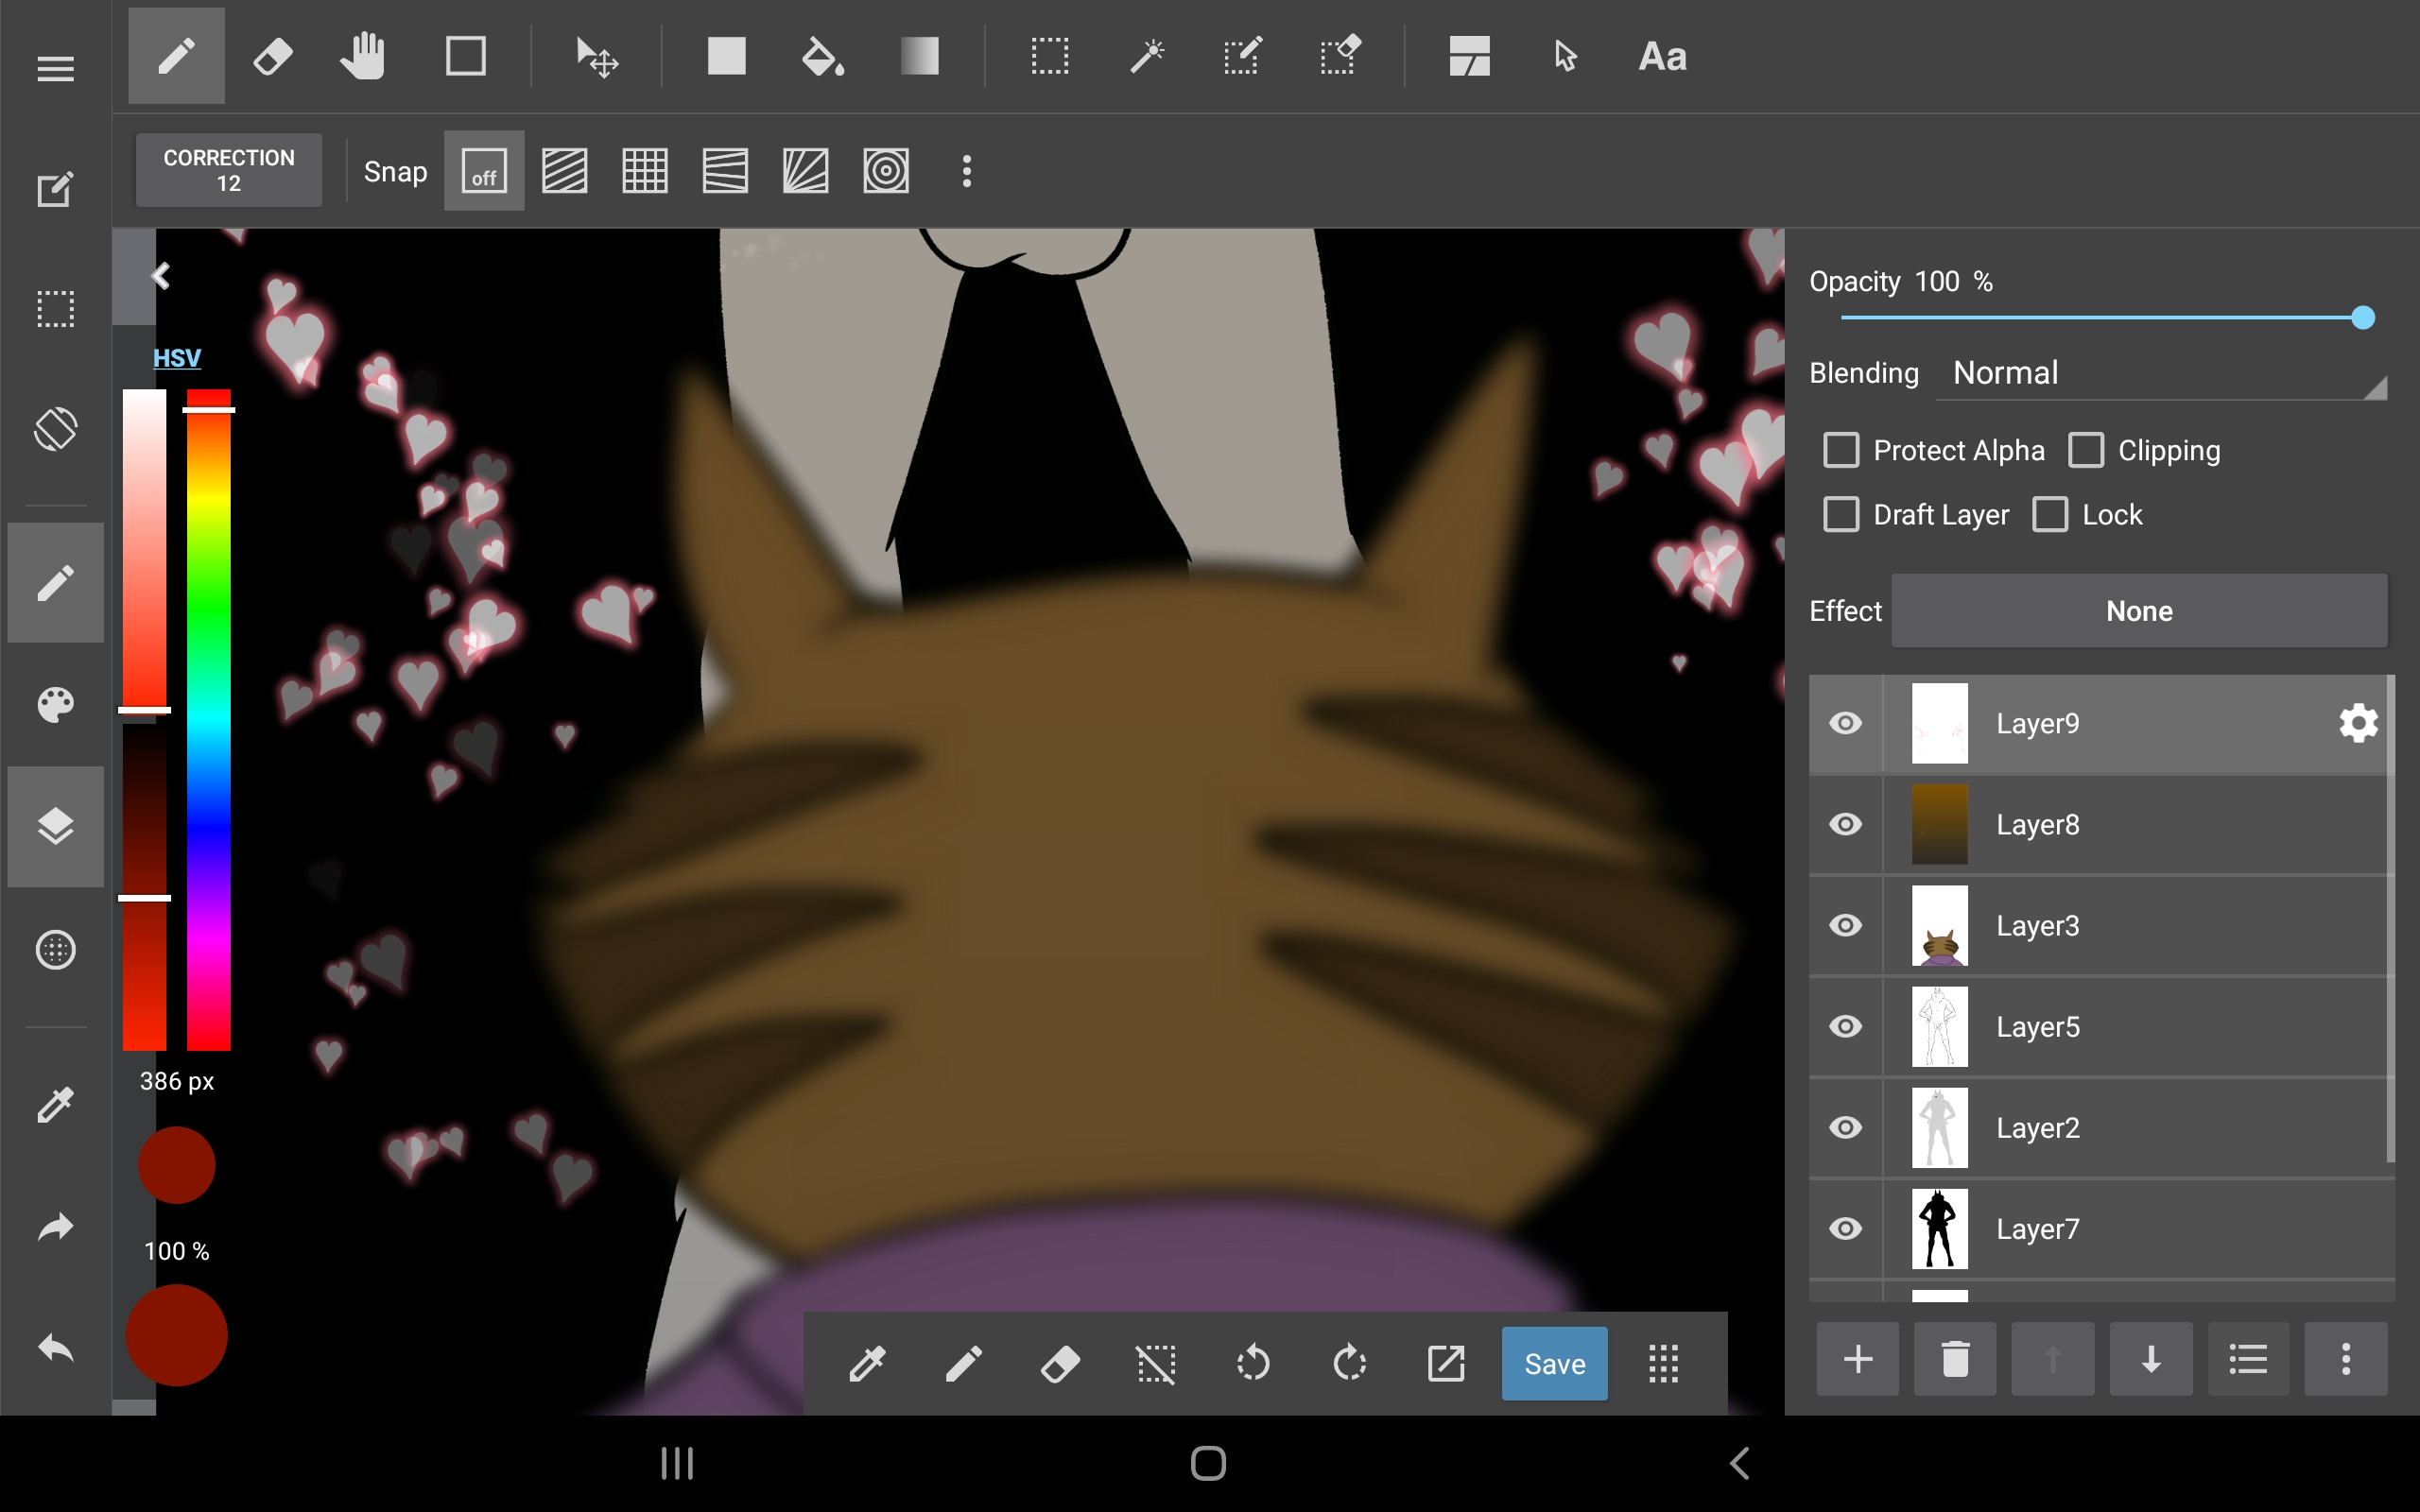Open the CORRECTION 12 setting

point(229,171)
